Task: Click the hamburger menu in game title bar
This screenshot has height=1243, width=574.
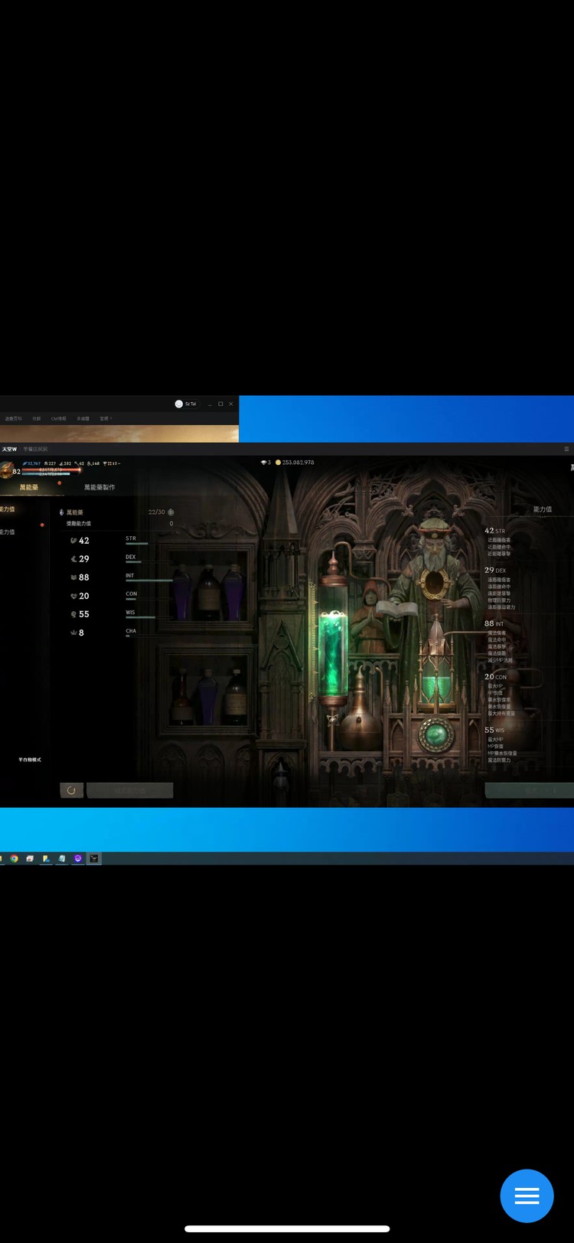Action: (x=566, y=449)
